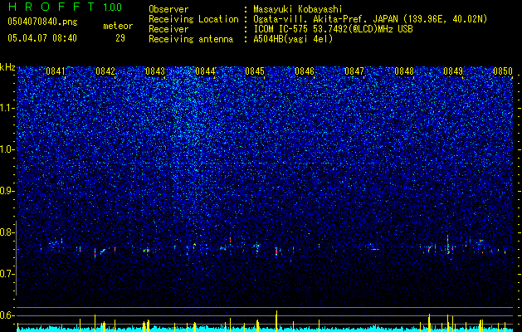Click the HROFFT title text
This screenshot has height=332, width=522.
tap(51, 7)
